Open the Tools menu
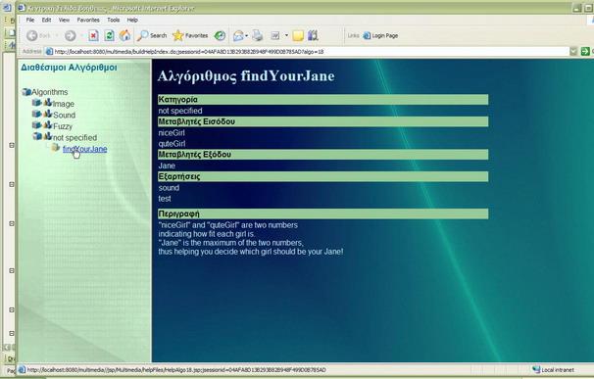 pos(114,20)
